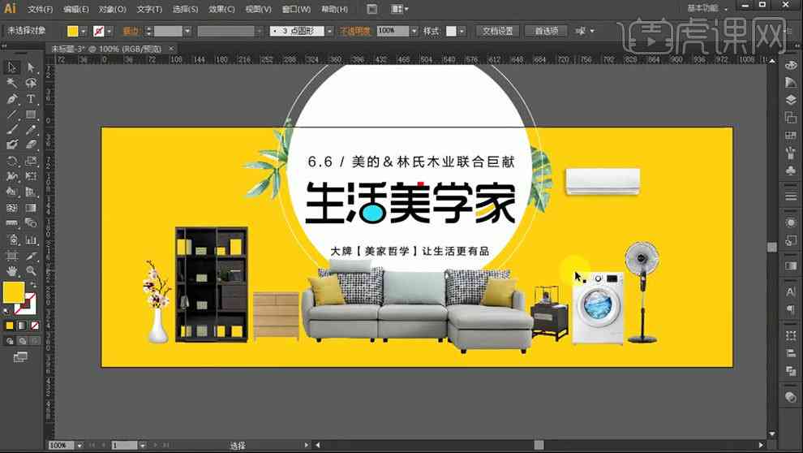
Task: Select the Hand tool
Action: (12, 270)
